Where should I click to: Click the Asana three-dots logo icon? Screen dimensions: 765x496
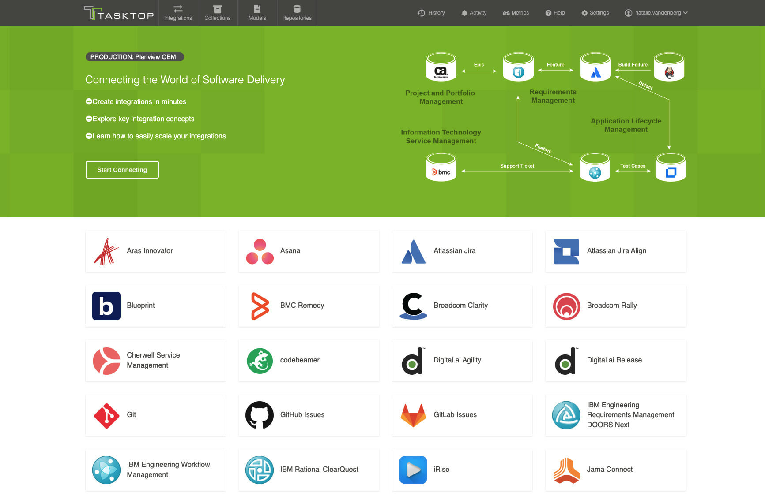[260, 251]
